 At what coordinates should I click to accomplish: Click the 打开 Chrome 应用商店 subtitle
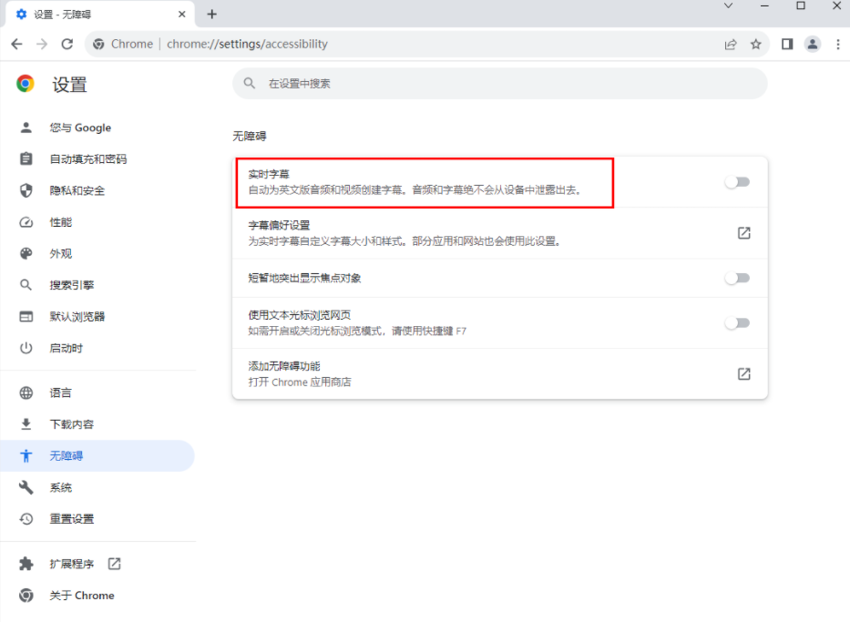tap(300, 382)
